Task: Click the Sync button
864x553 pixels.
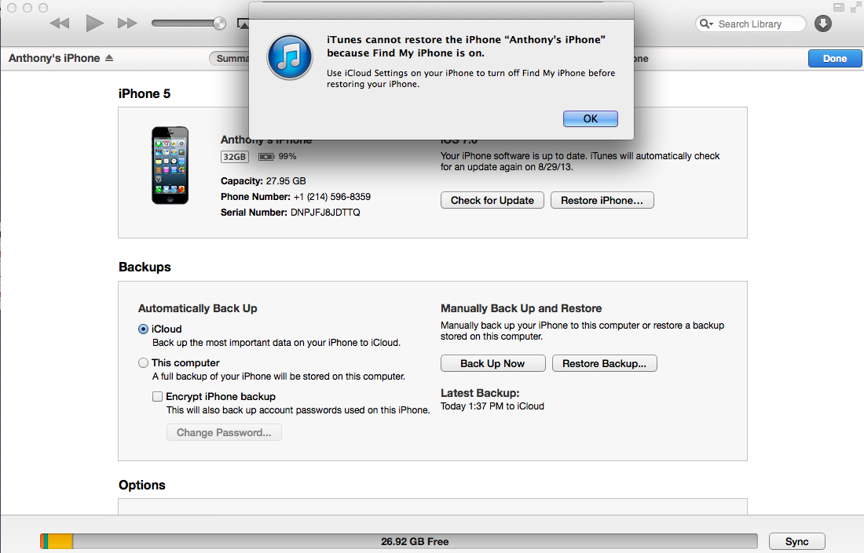Action: pos(796,541)
